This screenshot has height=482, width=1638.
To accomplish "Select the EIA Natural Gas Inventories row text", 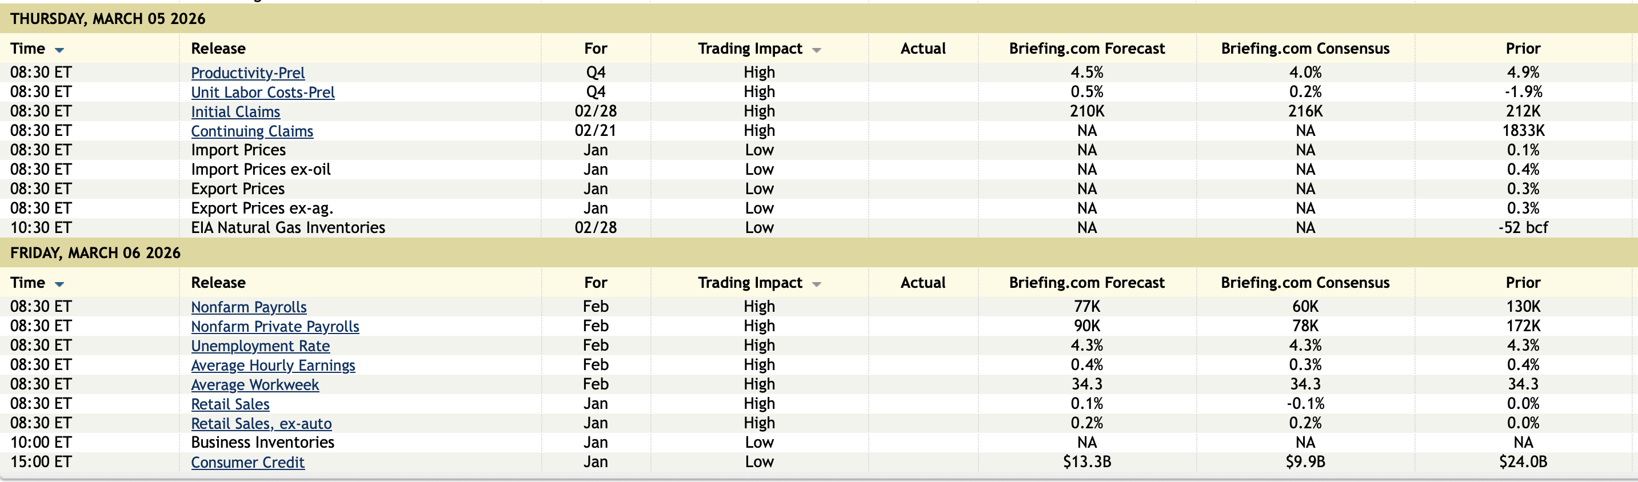I will [x=288, y=227].
